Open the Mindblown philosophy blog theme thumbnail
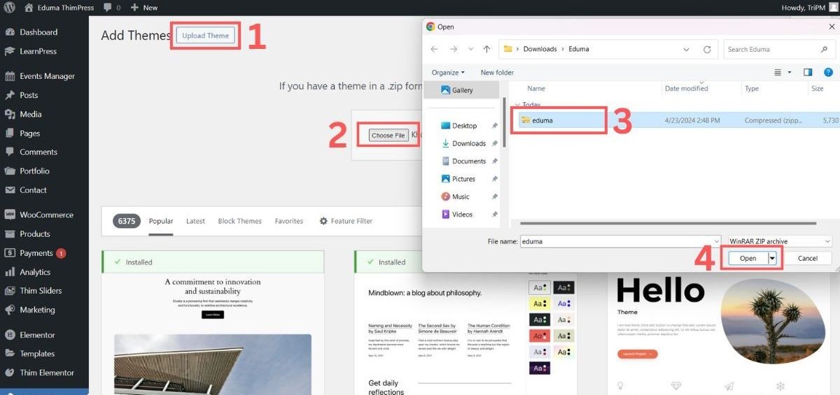Image resolution: width=840 pixels, height=395 pixels. (465, 334)
